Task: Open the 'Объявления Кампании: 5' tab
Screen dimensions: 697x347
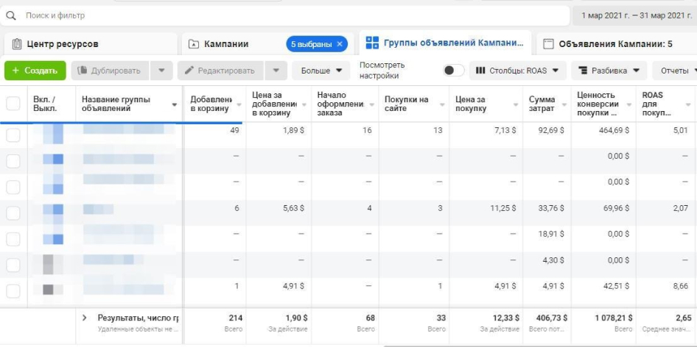Action: point(614,44)
